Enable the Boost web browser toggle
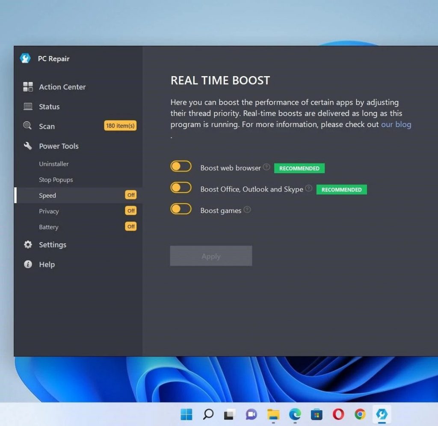Screen dimensions: 438x426 (x=181, y=166)
